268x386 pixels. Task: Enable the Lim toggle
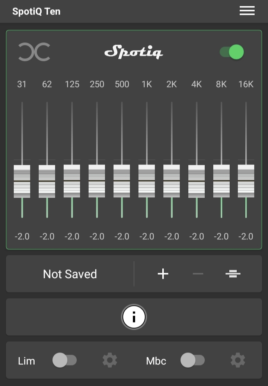[x=64, y=360]
